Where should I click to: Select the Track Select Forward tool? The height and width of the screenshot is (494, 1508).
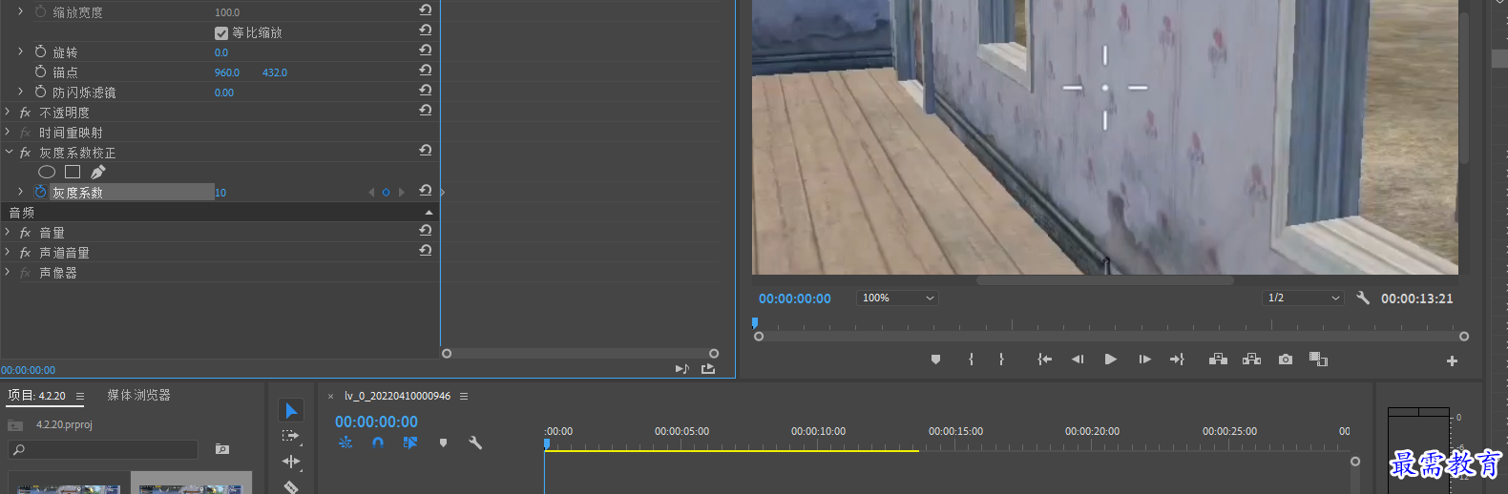(x=291, y=436)
